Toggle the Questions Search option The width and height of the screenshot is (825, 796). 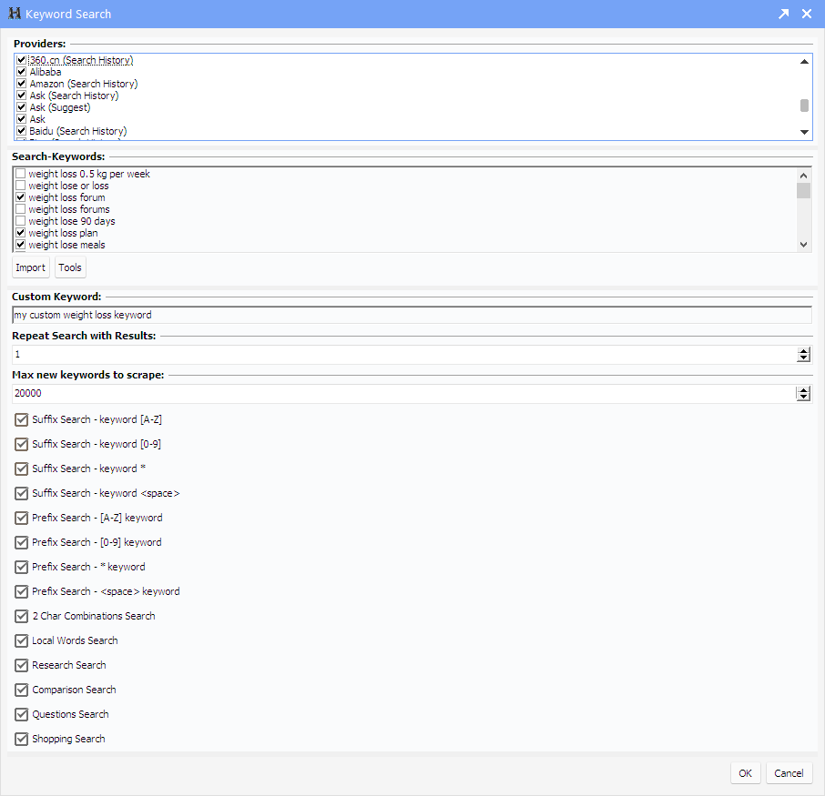[22, 715]
